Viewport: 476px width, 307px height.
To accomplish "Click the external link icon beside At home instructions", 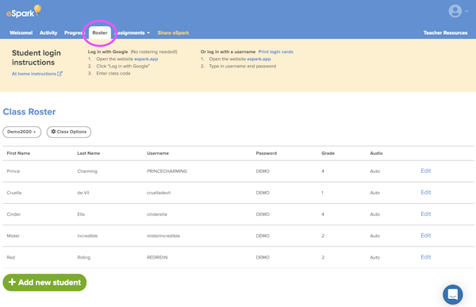I will (x=59, y=74).
